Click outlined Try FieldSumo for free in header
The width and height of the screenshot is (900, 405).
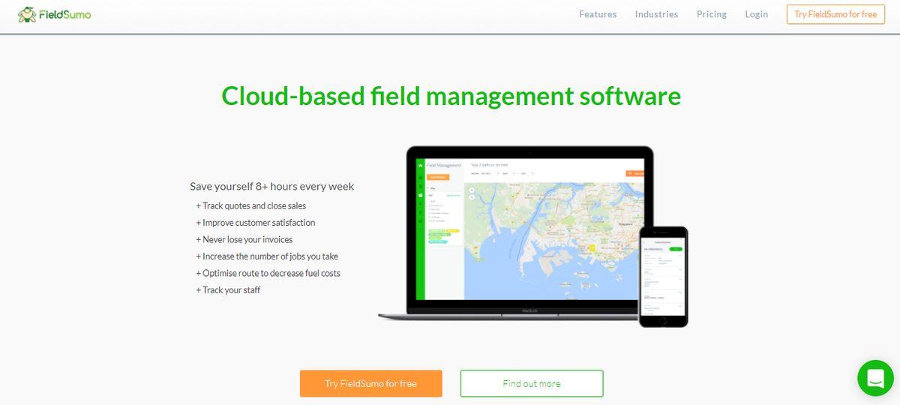click(835, 14)
